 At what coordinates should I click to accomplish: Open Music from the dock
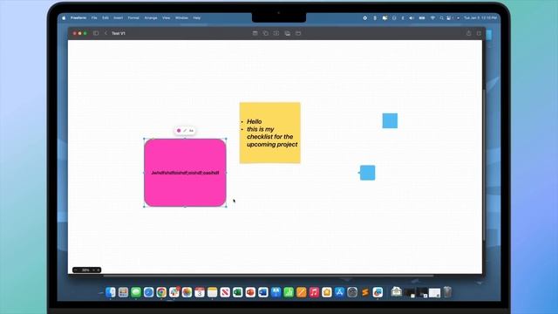click(314, 292)
